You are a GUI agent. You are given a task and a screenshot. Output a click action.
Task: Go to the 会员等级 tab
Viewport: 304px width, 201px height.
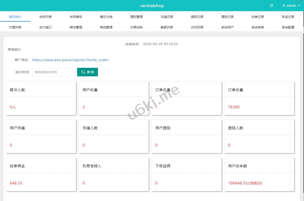(x=76, y=17)
